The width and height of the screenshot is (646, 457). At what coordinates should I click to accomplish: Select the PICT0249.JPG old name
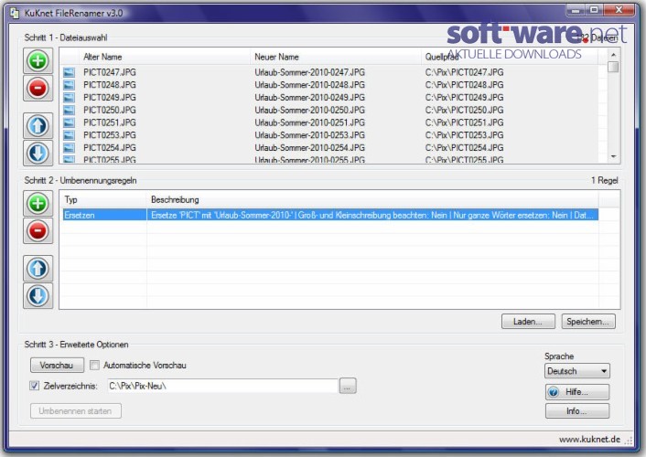[110, 98]
